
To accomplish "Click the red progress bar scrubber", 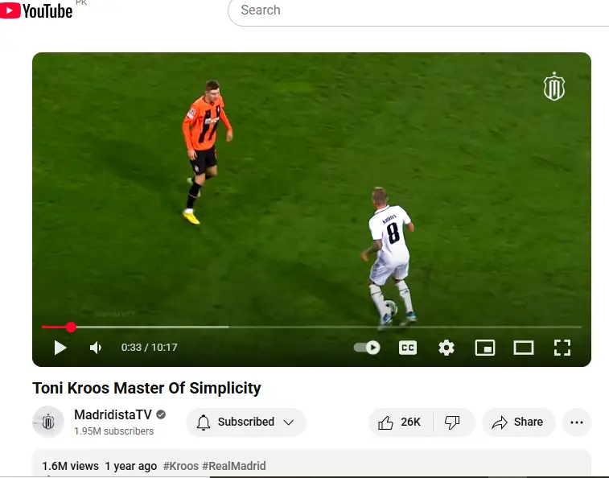I will [71, 328].
